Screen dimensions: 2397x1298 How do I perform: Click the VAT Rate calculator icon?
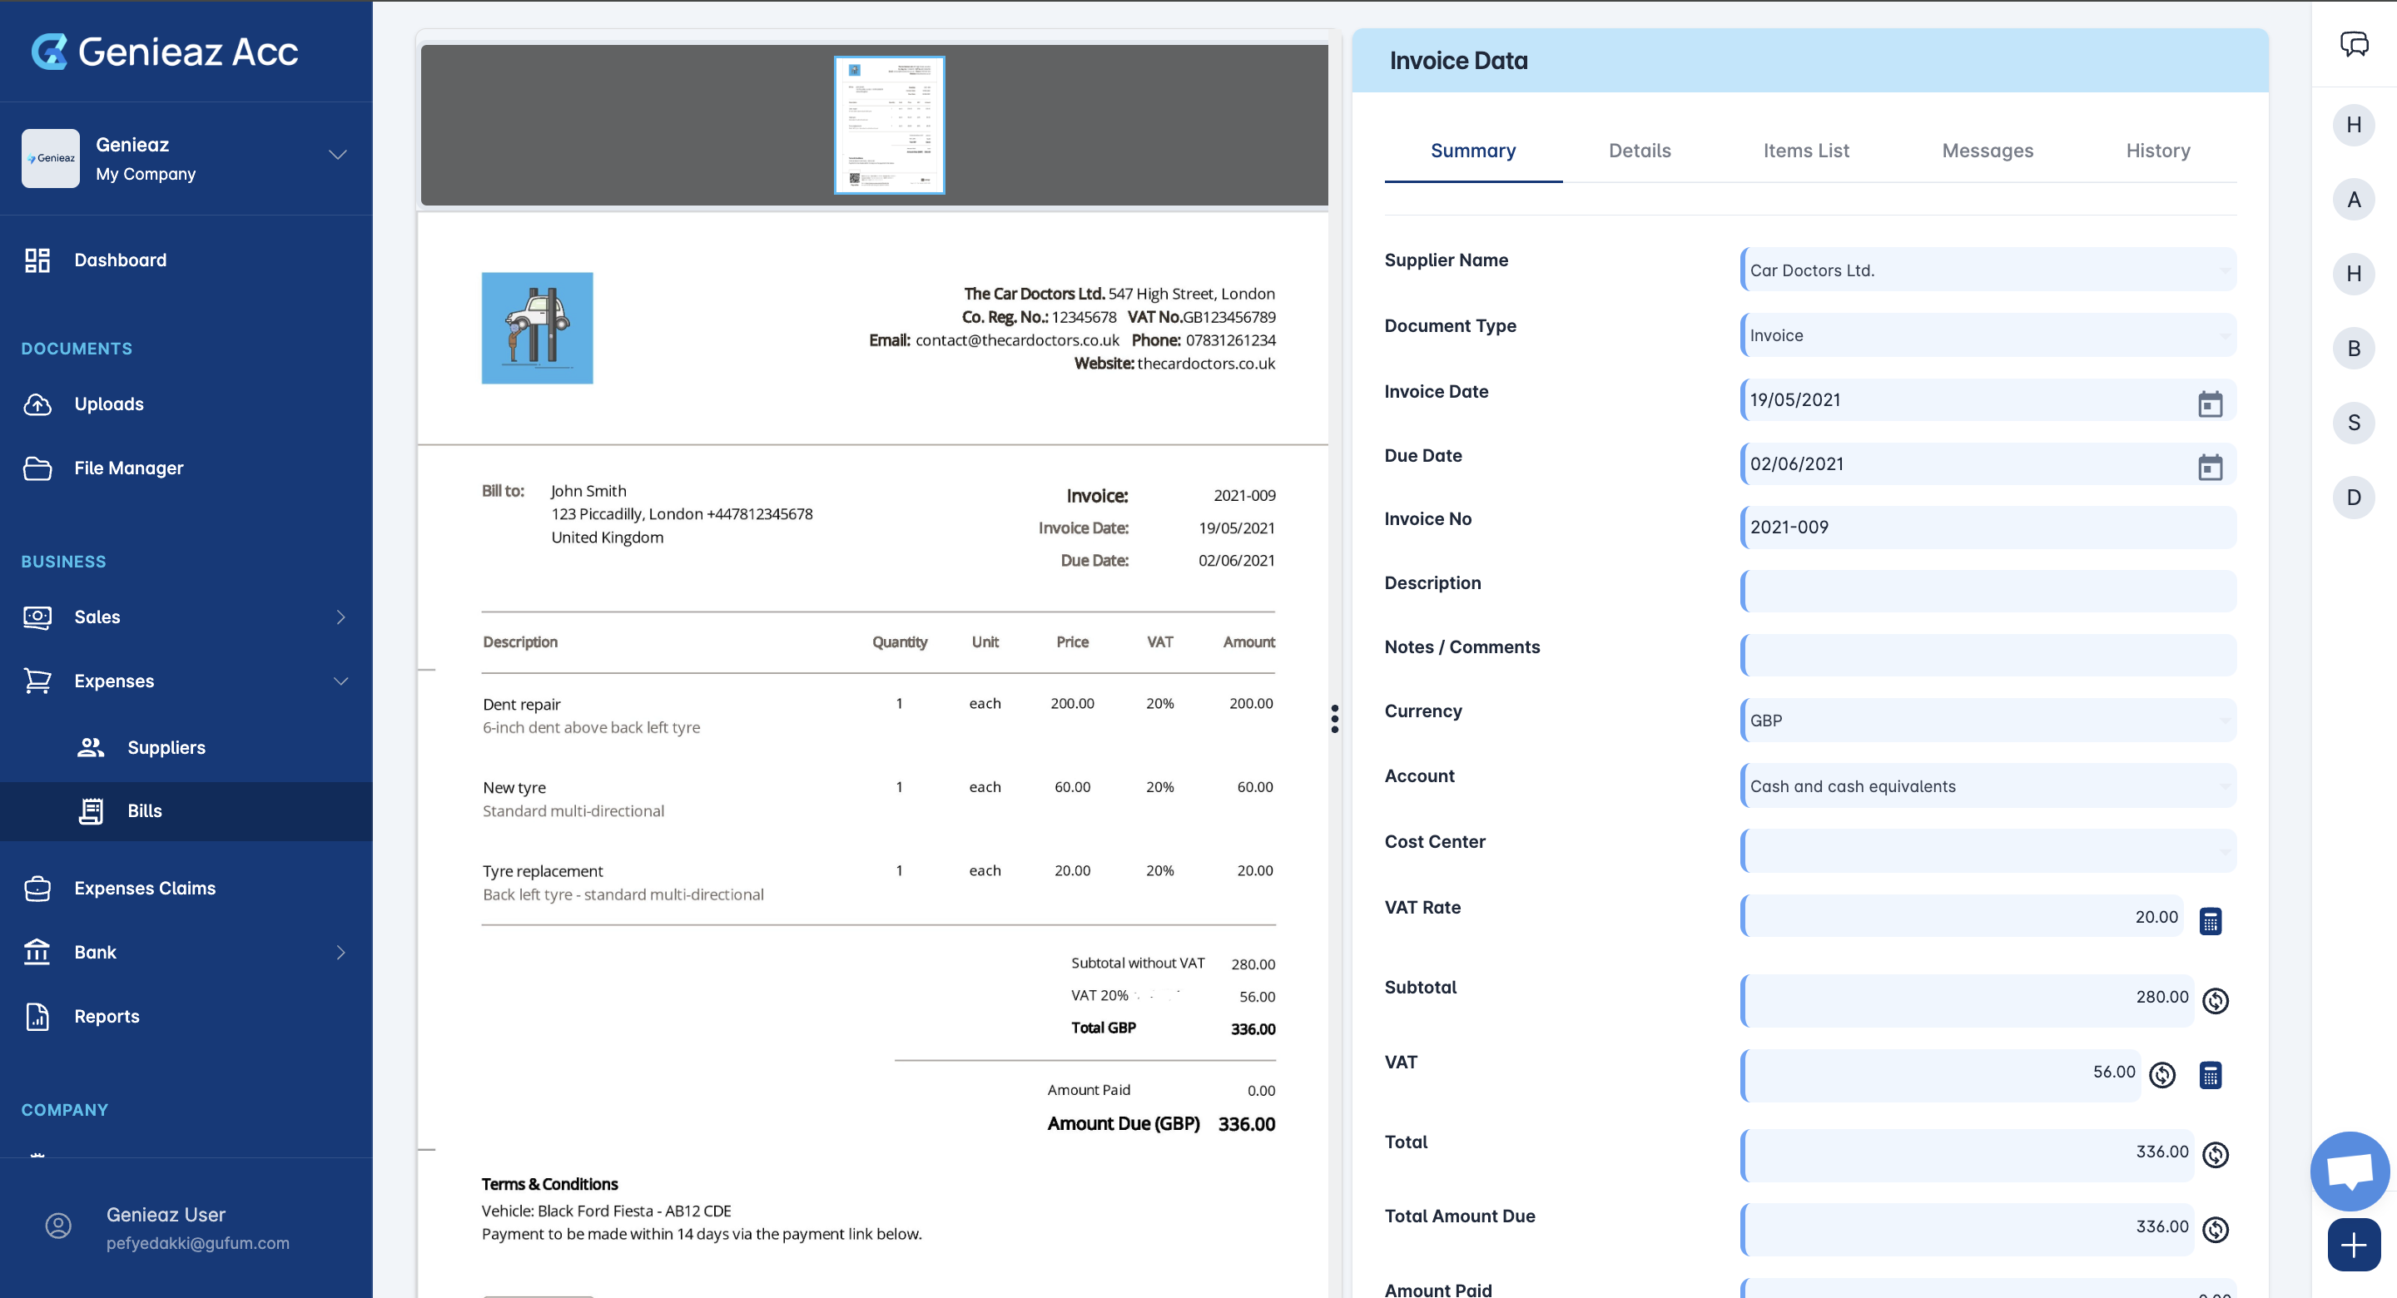click(x=2210, y=920)
